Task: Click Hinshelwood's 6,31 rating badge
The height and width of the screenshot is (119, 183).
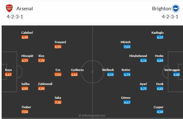Action: click(x=144, y=60)
